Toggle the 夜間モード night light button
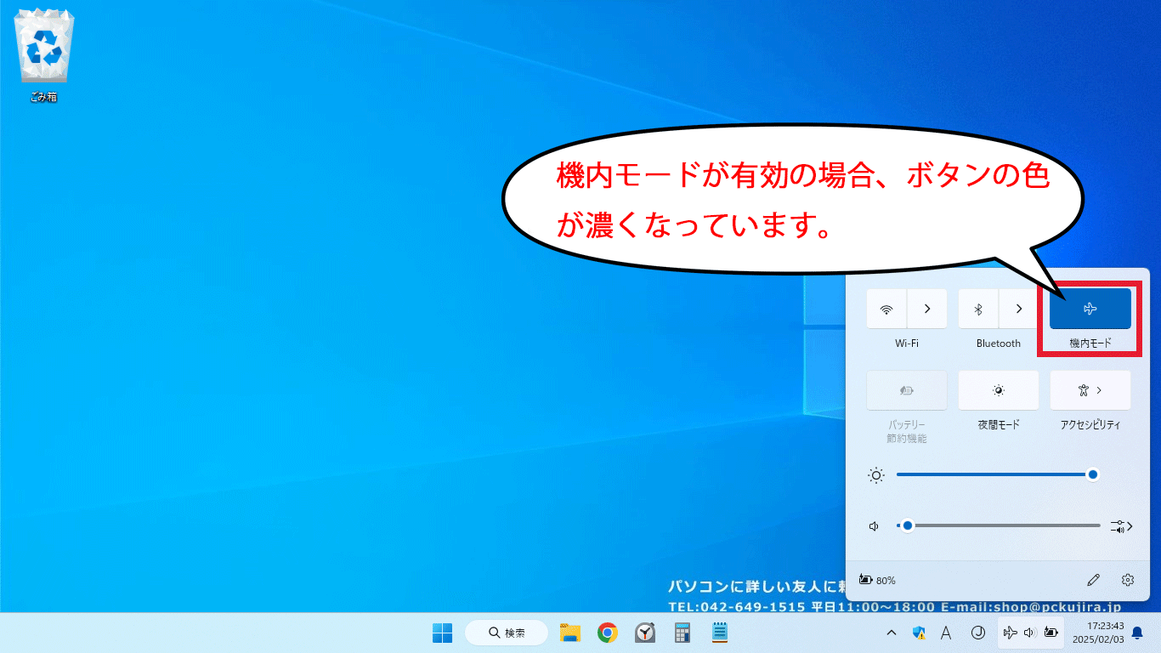This screenshot has width=1161, height=653. (x=998, y=390)
